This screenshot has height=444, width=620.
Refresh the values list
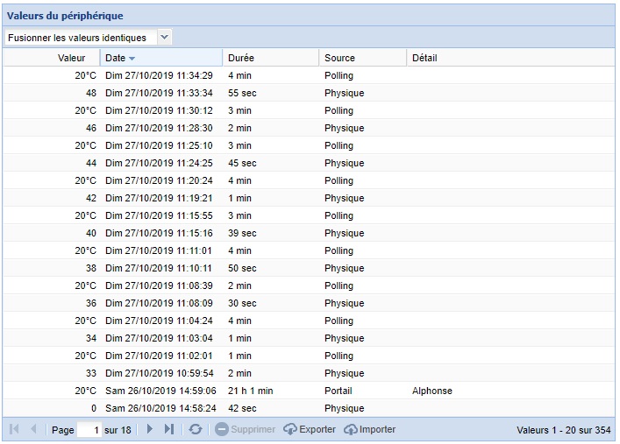pyautogui.click(x=196, y=429)
